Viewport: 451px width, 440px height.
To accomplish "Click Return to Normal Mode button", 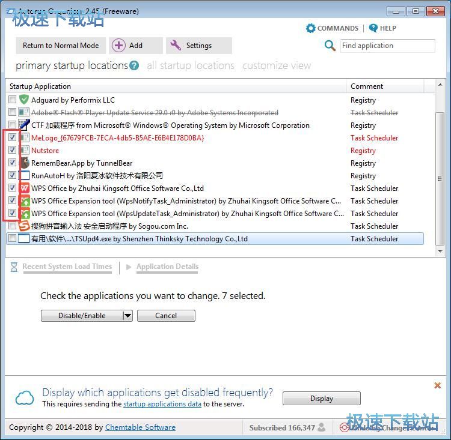I will (x=61, y=46).
